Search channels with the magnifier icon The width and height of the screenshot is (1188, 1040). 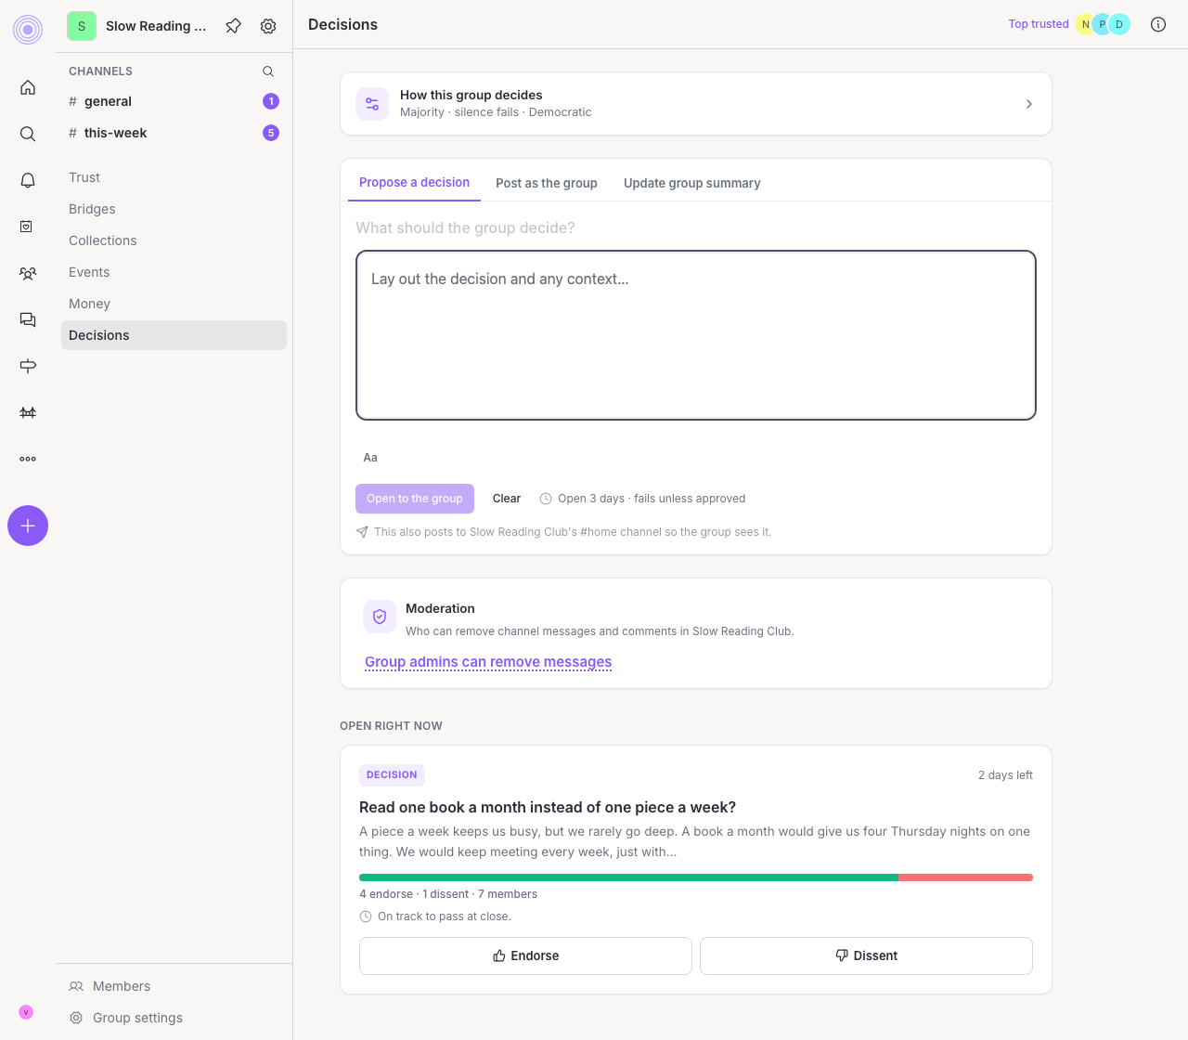tap(268, 71)
